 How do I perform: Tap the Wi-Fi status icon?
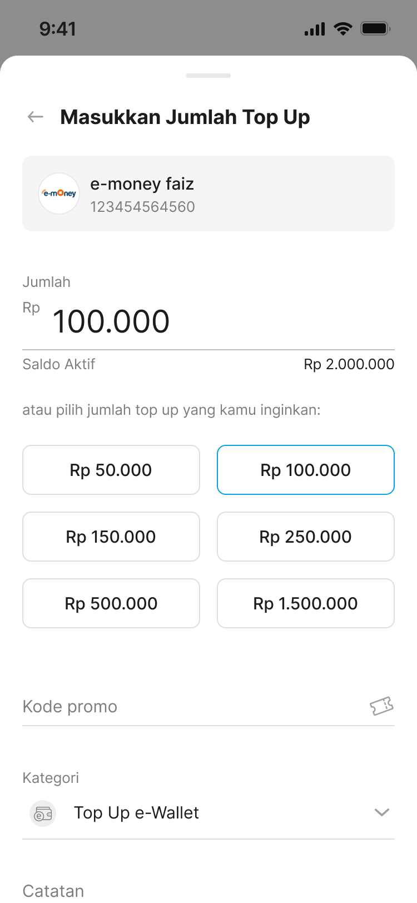click(x=343, y=29)
